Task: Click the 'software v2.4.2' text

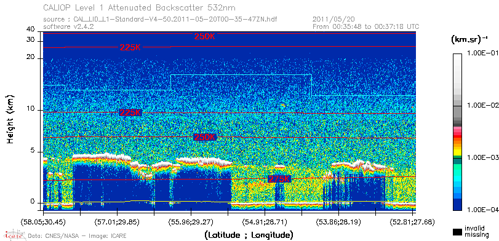Action: point(68,26)
